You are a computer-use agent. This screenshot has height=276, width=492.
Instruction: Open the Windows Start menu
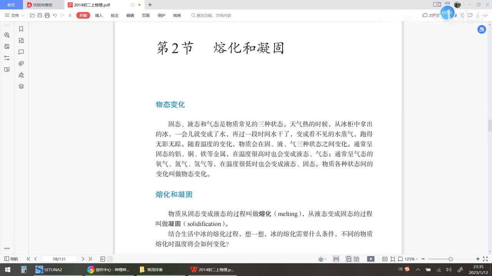point(8,269)
